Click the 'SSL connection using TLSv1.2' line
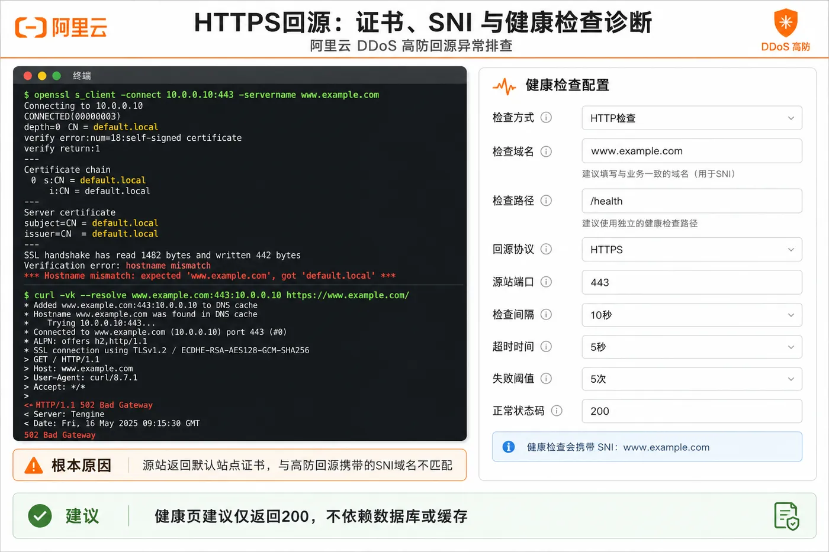Screen dimensions: 829x552 click(166, 350)
